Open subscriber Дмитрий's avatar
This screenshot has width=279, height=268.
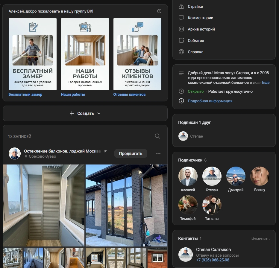pyautogui.click(x=236, y=176)
